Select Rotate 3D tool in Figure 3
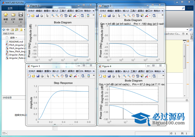This screenshot has width=195, height=137. pos(66,76)
